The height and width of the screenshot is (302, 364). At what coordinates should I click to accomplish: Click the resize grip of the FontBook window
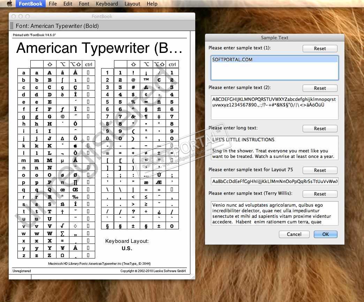(193, 277)
